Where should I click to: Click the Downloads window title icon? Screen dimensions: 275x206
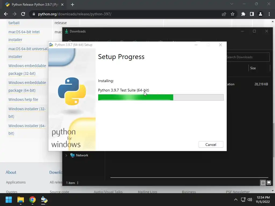(x=67, y=31)
